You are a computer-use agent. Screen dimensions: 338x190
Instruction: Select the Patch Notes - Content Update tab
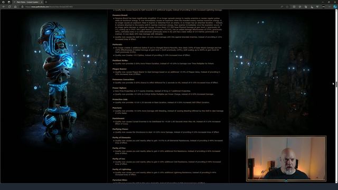[x=27, y=2]
